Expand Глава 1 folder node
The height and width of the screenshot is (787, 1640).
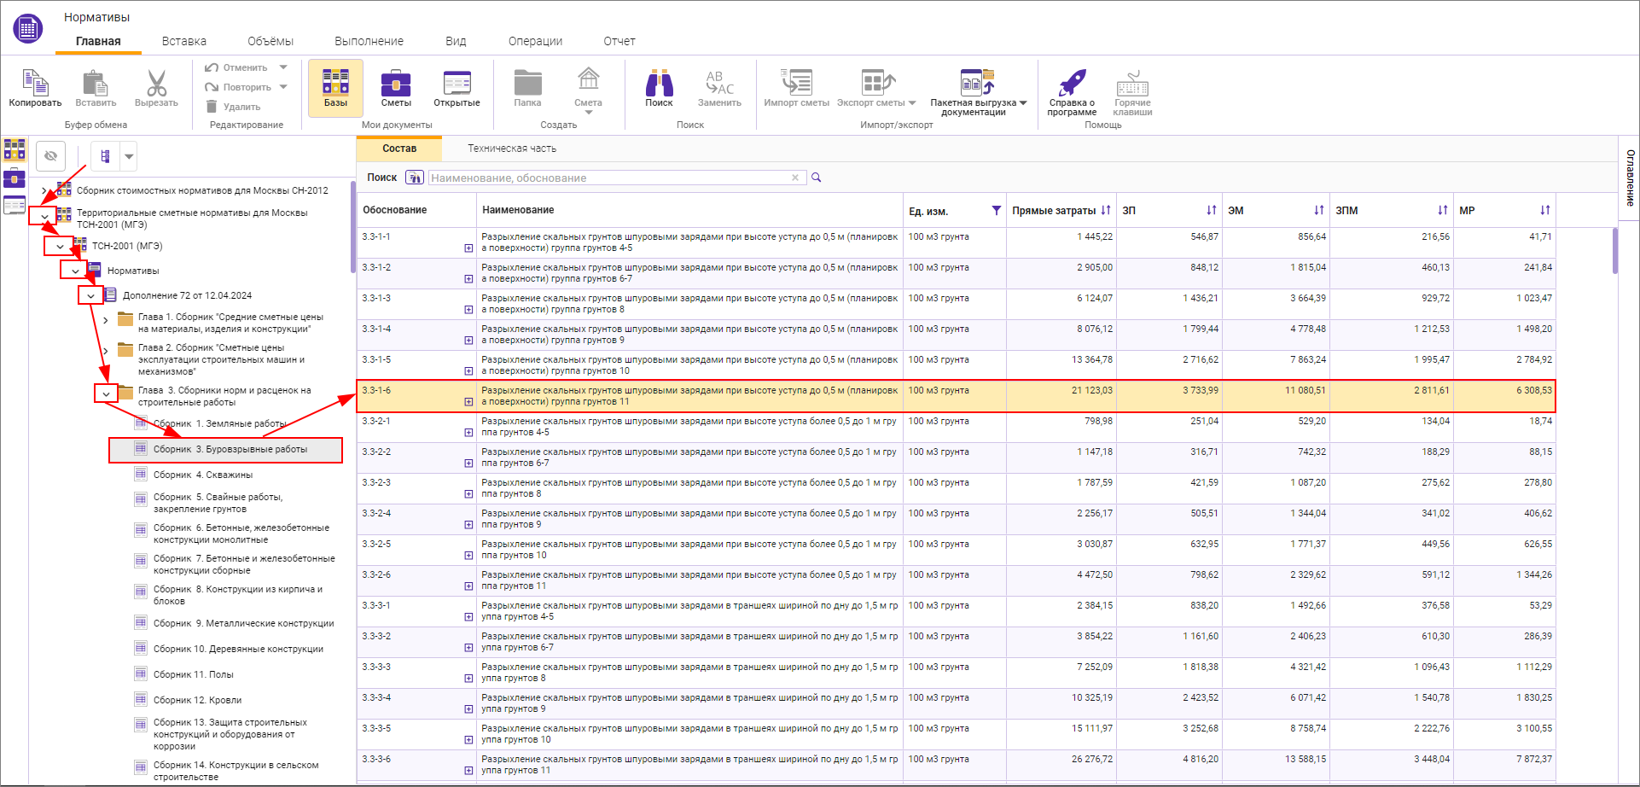click(x=106, y=321)
